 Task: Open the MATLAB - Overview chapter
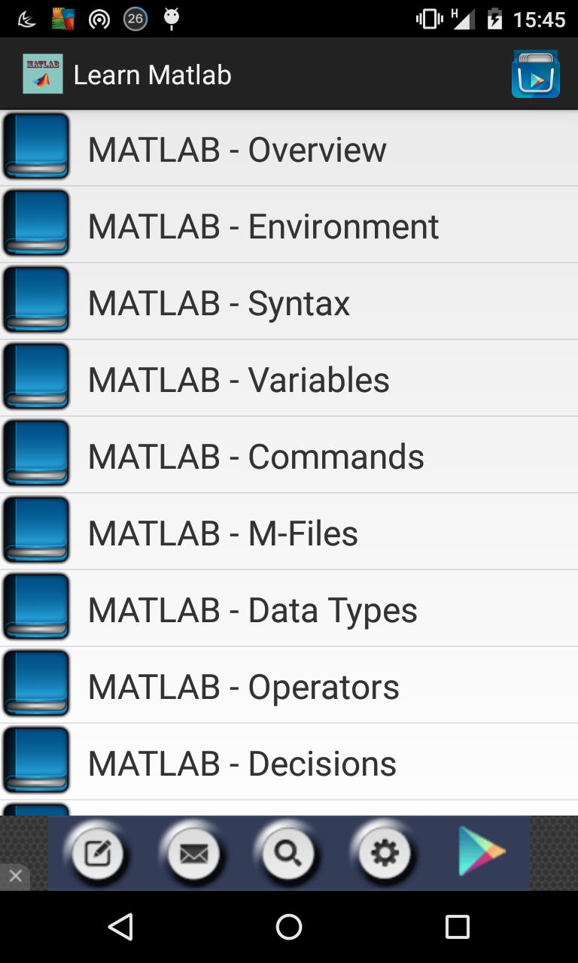click(x=237, y=148)
